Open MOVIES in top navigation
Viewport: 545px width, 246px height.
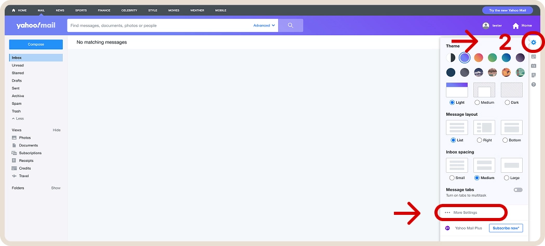[x=174, y=10]
